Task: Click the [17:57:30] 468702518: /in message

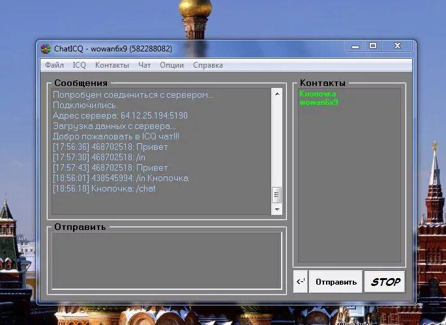Action: 99,157
